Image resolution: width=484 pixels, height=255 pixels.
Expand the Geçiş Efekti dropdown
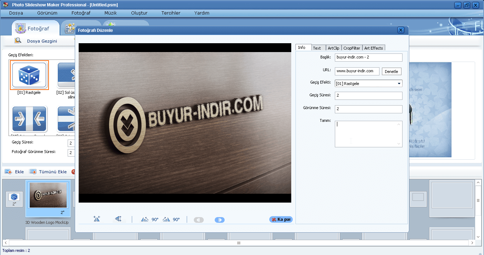coord(399,84)
